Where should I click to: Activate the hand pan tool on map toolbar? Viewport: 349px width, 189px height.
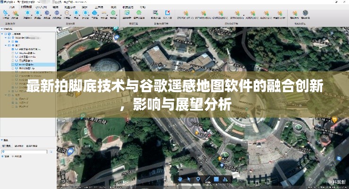tap(180, 179)
